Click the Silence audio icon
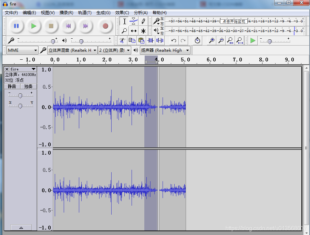Viewport: 310px width, 235px height. 160,41
